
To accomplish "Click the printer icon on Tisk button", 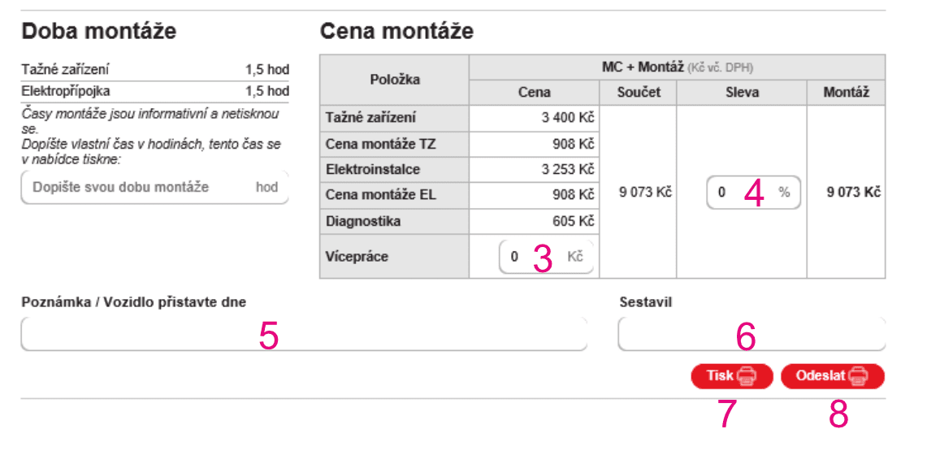I will click(747, 376).
